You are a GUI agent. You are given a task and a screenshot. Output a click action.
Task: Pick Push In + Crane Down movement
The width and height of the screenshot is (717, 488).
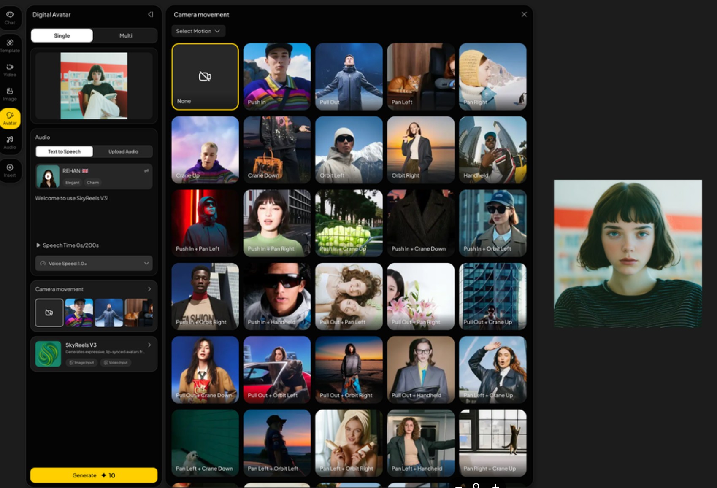[421, 223]
